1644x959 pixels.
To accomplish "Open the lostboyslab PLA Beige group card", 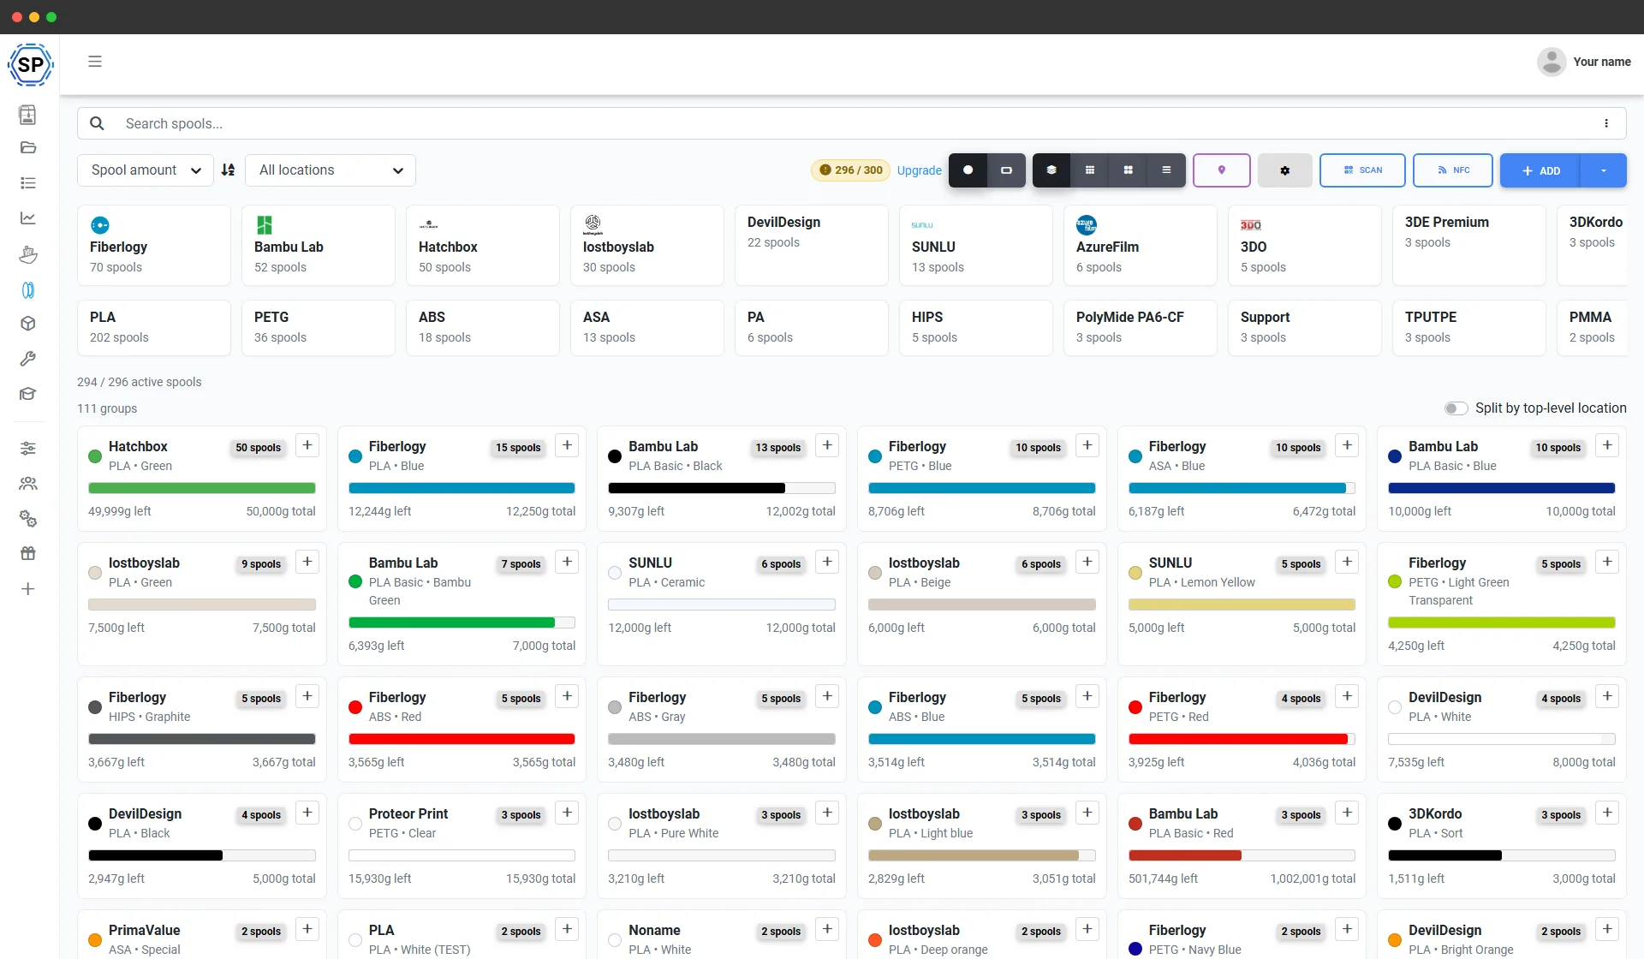I will (981, 604).
